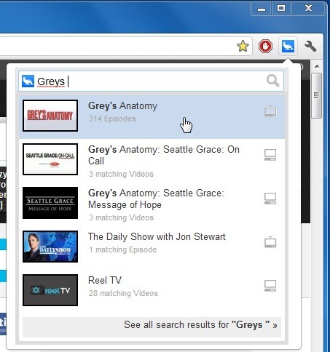Minimize the browser window

pos(262,9)
